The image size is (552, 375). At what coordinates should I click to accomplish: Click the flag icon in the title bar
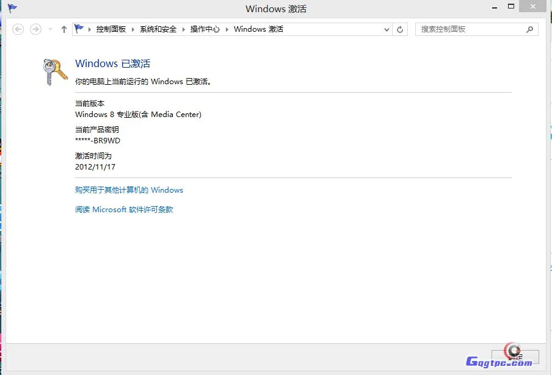(x=12, y=9)
